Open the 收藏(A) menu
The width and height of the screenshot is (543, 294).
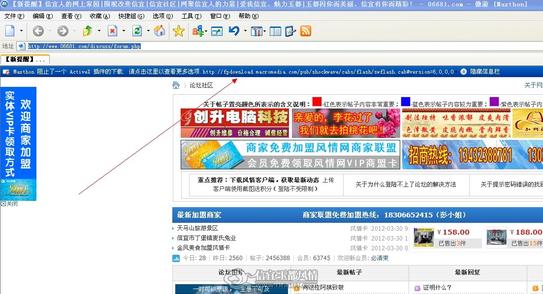coord(100,16)
